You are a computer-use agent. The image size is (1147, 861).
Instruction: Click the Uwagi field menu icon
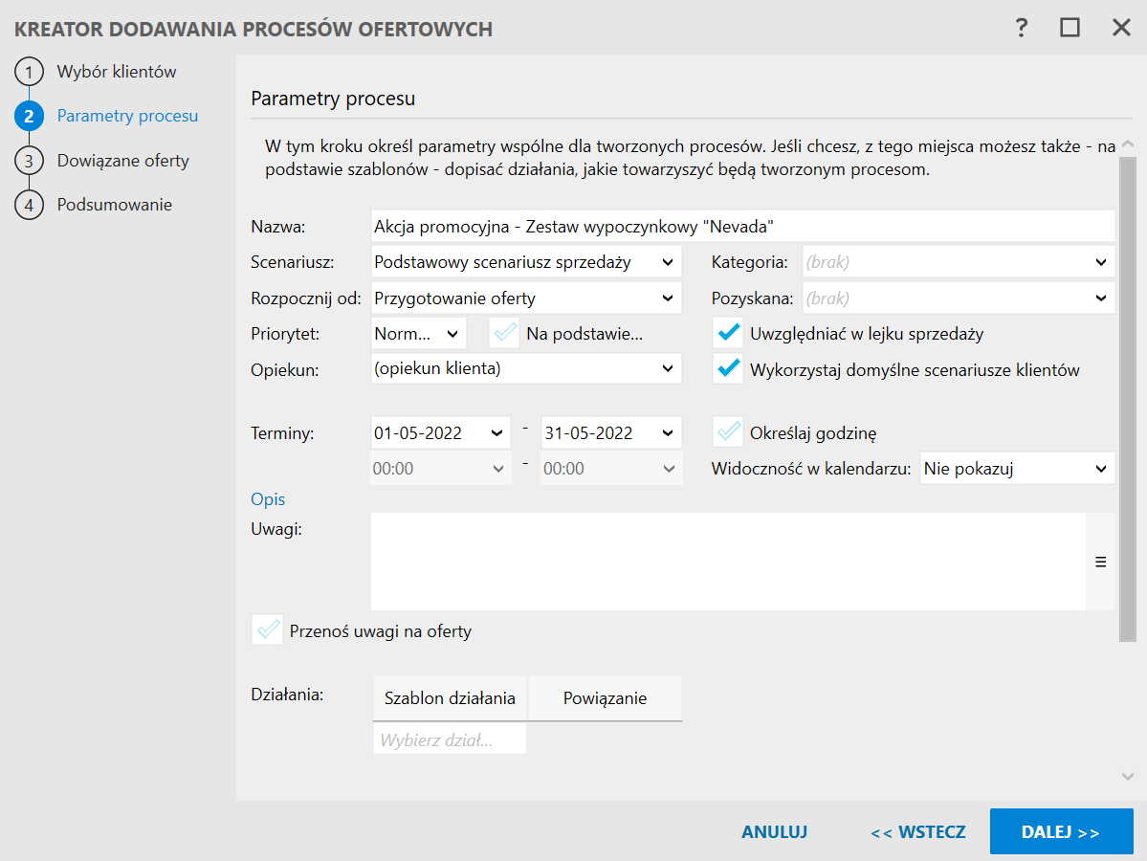1100,562
